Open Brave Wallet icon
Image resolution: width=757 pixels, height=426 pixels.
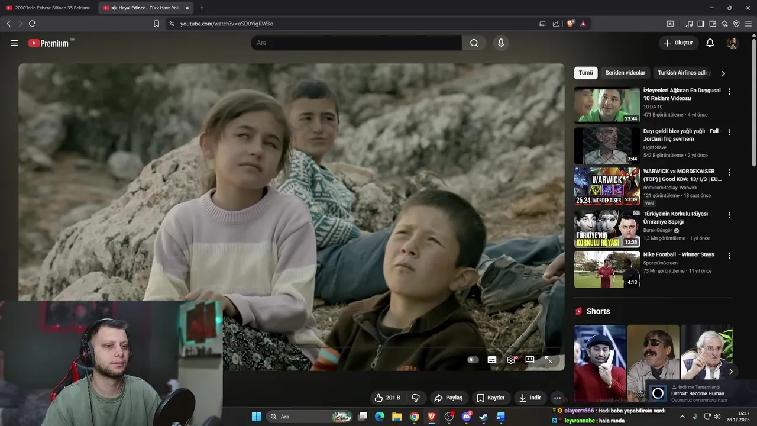pos(713,24)
